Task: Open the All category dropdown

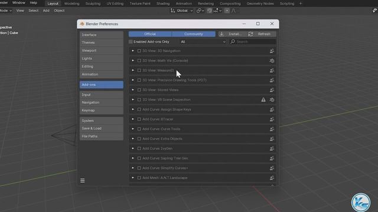Action: click(x=203, y=42)
